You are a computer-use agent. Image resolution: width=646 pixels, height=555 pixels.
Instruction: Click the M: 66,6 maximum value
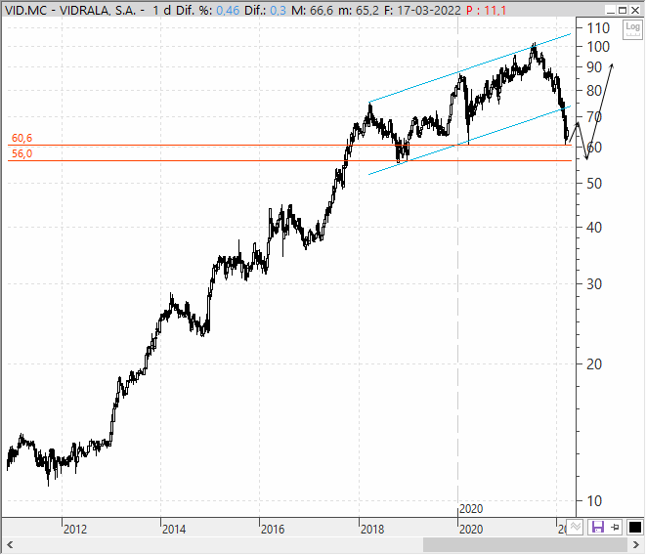313,11
